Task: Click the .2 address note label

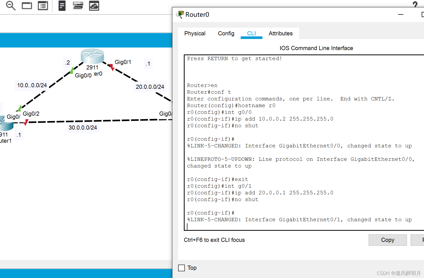Action: coord(67,62)
